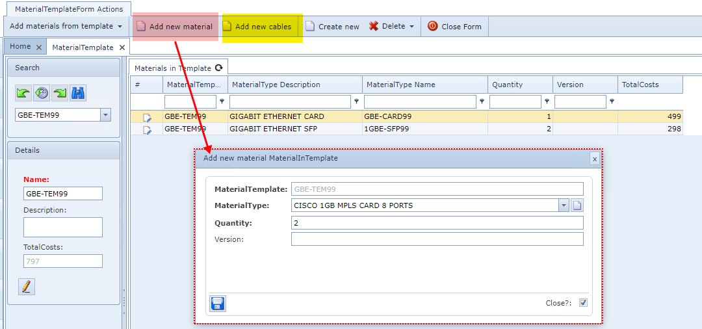Open the MaterialType dropdown list
The height and width of the screenshot is (329, 702).
(563, 206)
